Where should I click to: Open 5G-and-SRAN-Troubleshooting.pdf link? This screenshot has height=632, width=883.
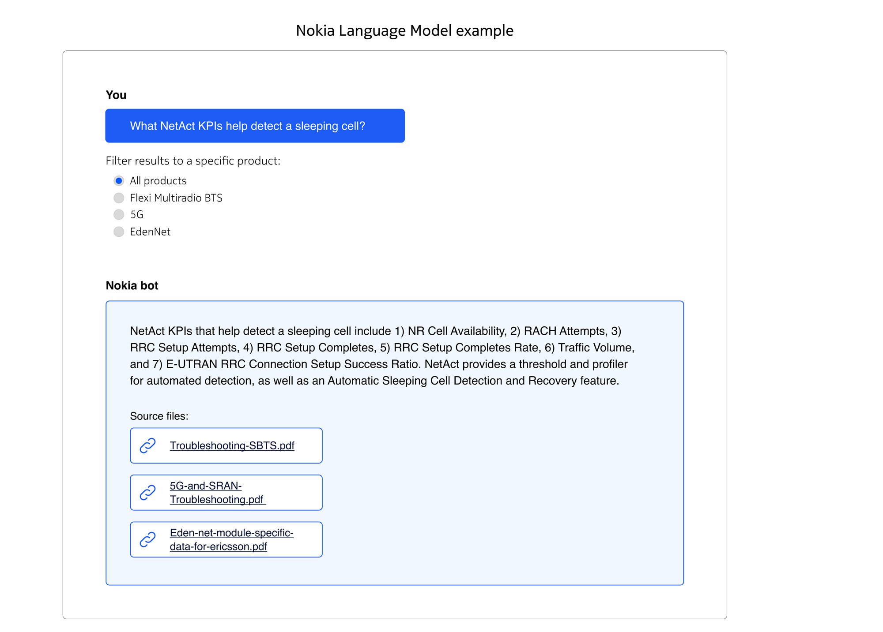pyautogui.click(x=218, y=493)
